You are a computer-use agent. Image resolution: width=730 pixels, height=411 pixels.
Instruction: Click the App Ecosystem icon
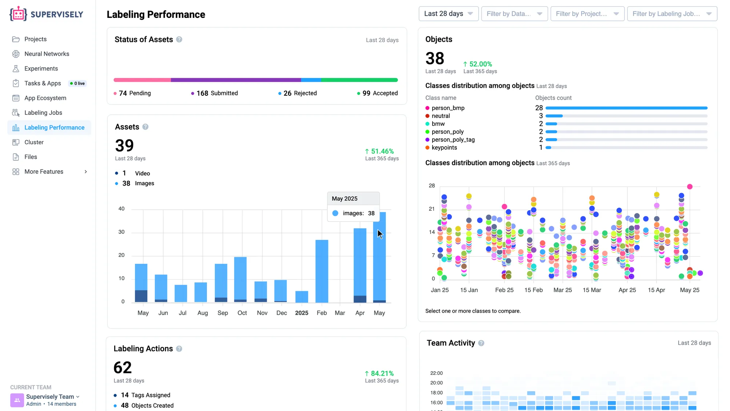[x=16, y=98]
